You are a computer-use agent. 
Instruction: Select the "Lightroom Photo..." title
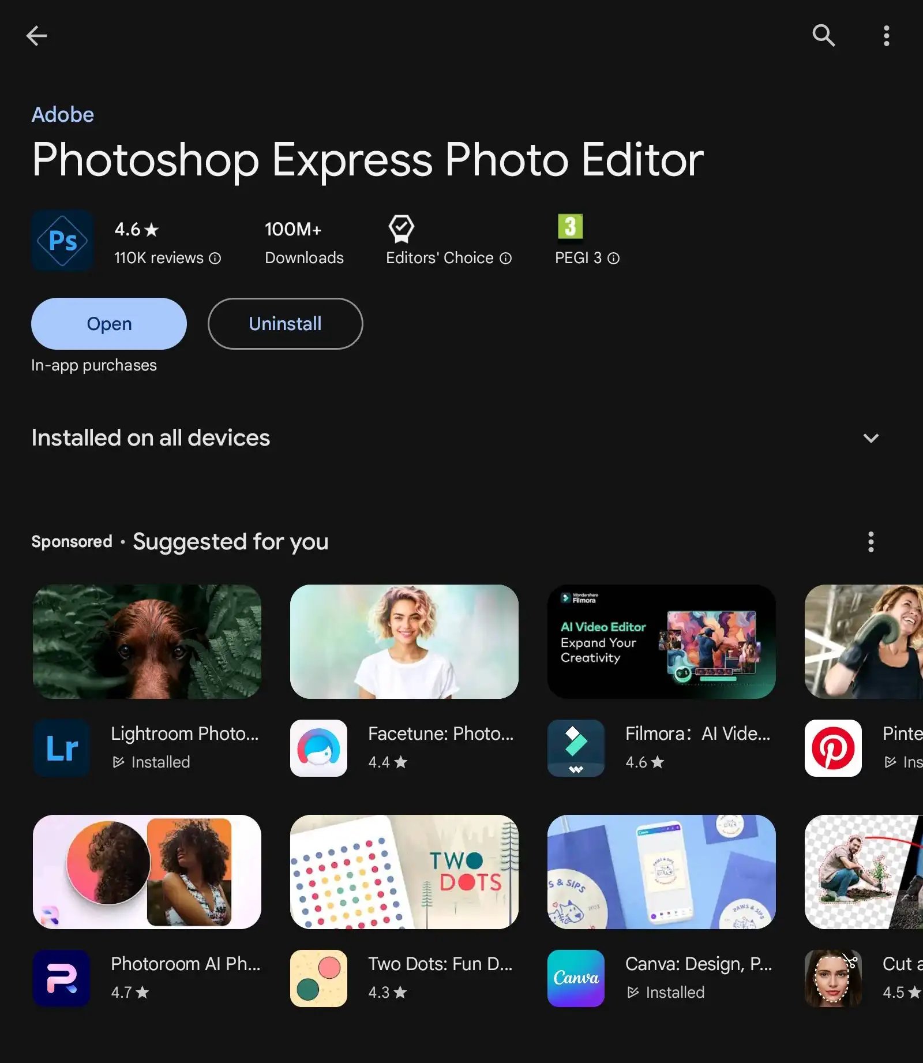tap(185, 733)
